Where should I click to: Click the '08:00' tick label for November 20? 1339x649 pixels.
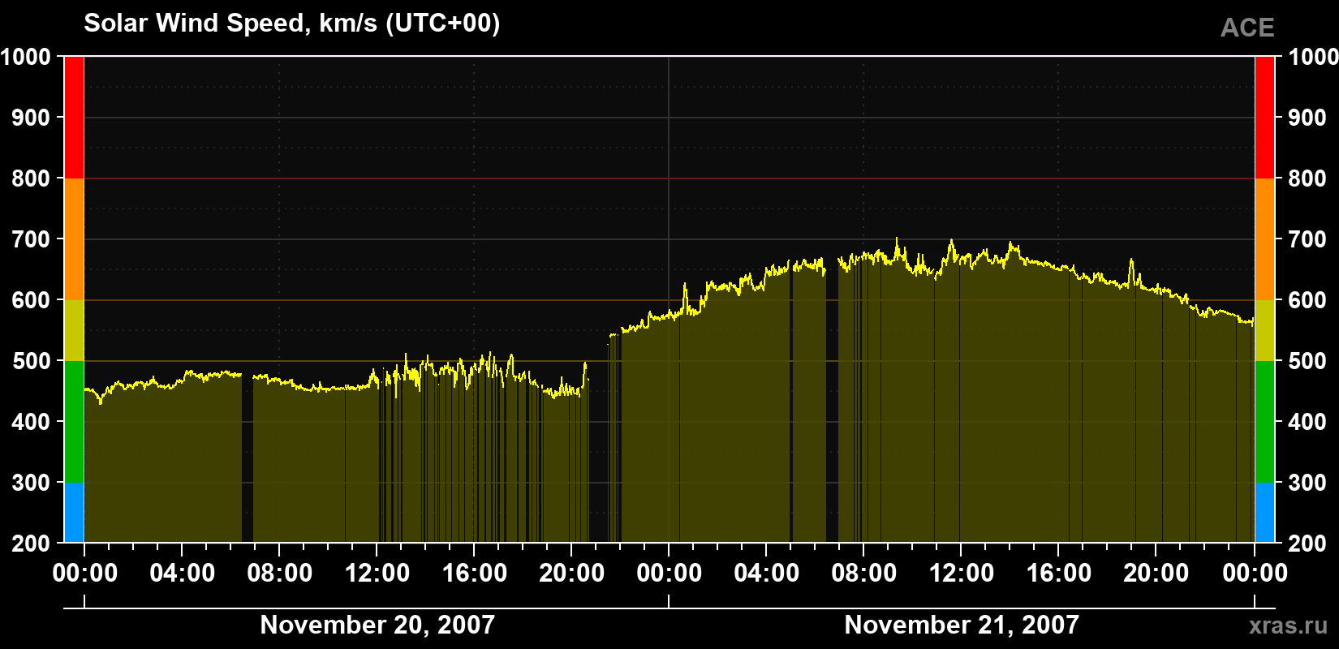pyautogui.click(x=280, y=574)
